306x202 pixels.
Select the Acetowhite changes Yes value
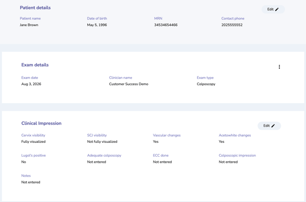point(221,142)
